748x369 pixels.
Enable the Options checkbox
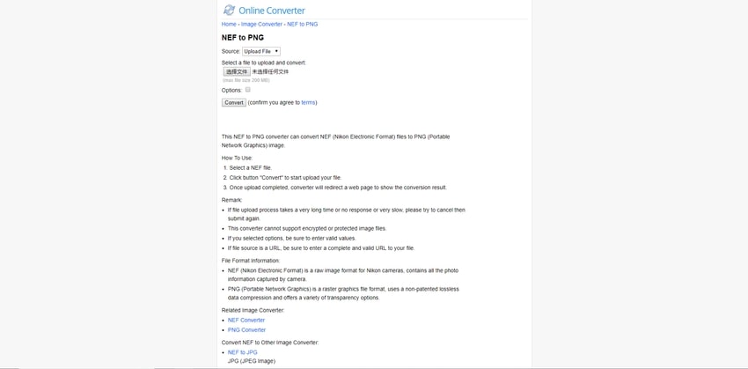click(x=248, y=90)
